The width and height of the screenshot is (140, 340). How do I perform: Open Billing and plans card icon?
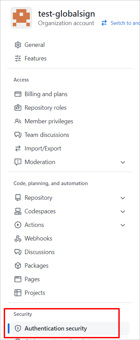(18, 94)
